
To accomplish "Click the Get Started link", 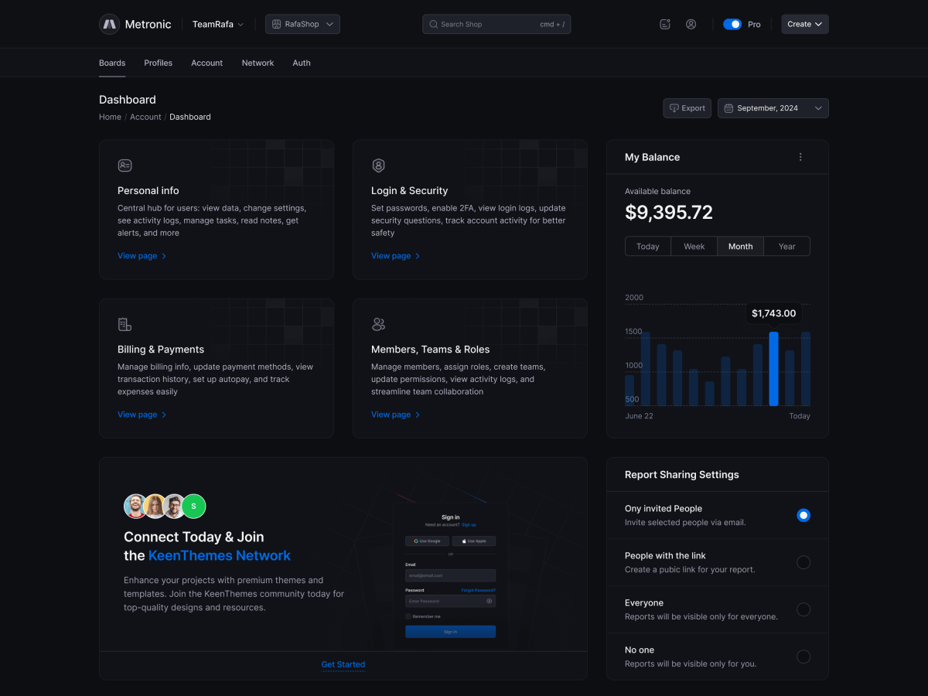I will click(343, 664).
